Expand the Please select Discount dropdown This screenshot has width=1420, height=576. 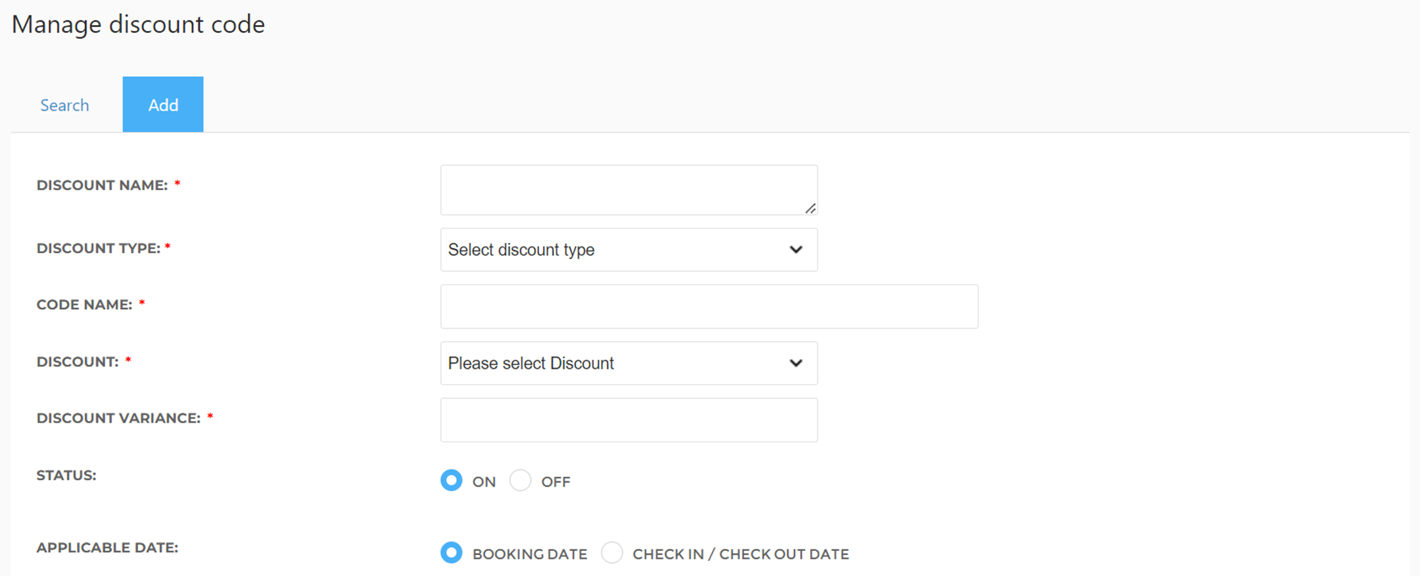629,363
